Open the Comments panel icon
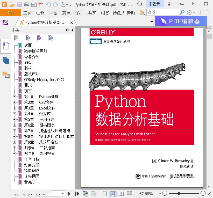 point(6,75)
